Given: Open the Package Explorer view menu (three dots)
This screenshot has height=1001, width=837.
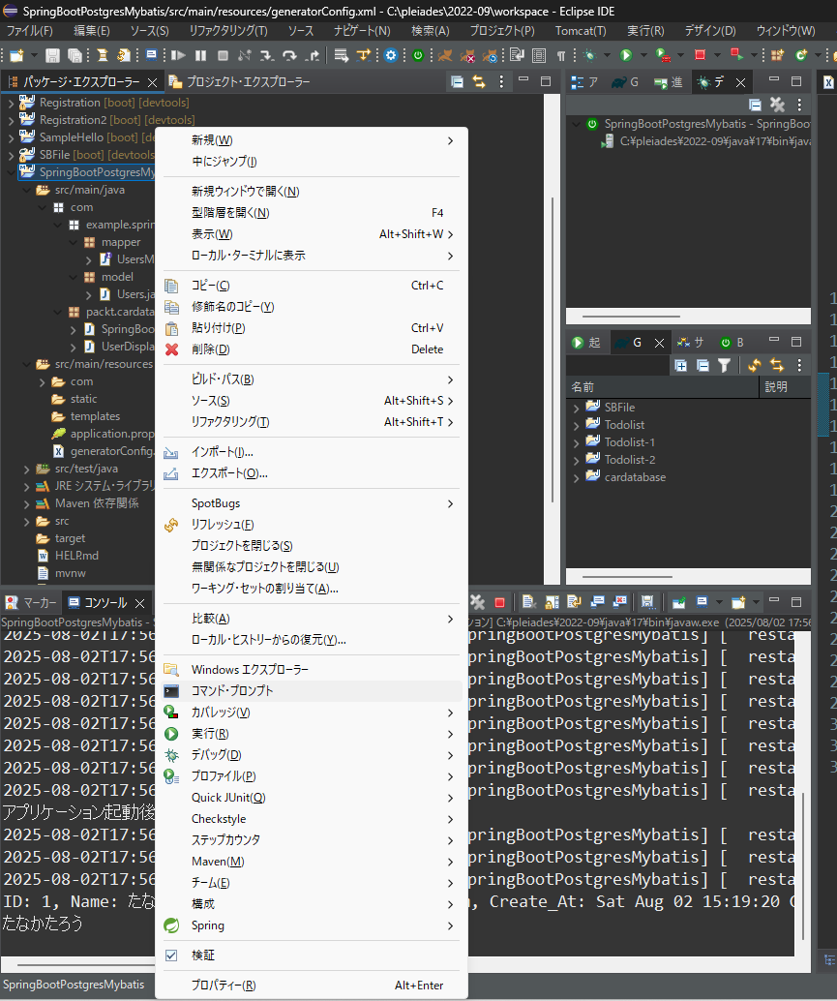Looking at the screenshot, I should coord(501,81).
